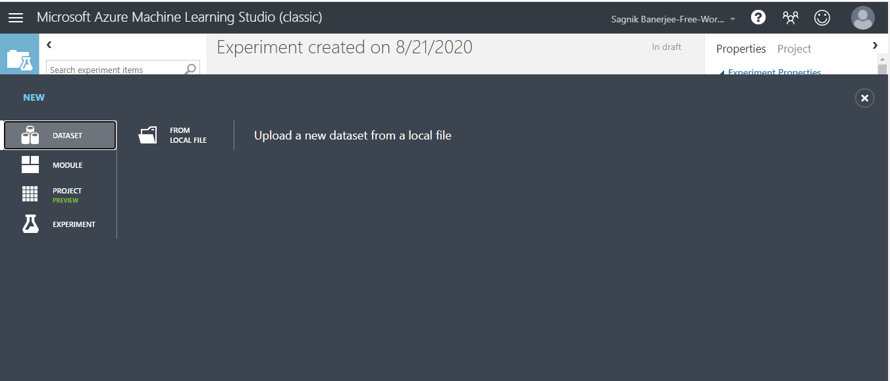Open the hamburger navigation menu

coord(16,18)
